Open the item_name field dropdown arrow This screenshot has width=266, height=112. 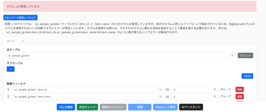point(160,97)
